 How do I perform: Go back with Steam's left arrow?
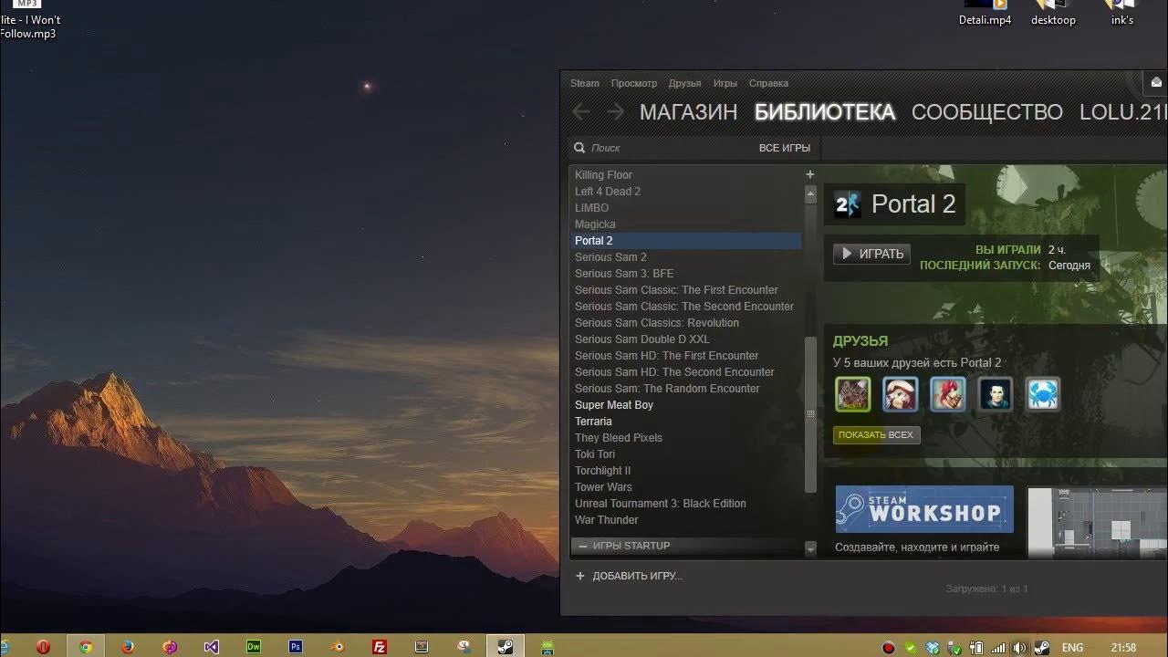(x=581, y=111)
